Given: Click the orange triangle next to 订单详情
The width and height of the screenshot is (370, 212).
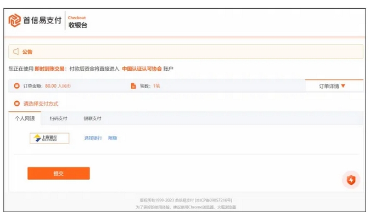Looking at the screenshot, I should point(343,86).
